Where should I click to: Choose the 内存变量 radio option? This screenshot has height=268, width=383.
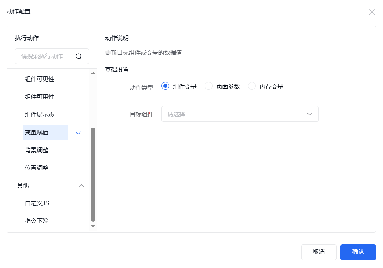[x=252, y=86]
